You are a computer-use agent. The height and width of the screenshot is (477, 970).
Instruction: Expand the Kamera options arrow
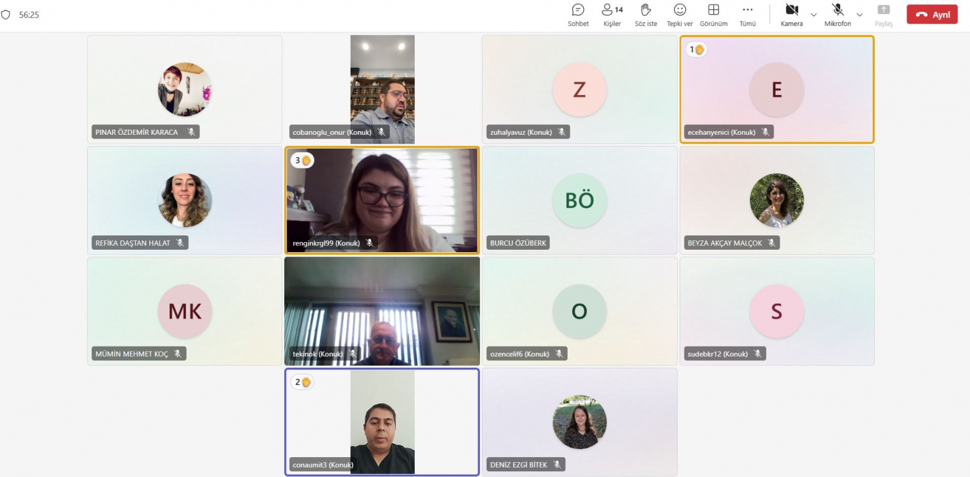pyautogui.click(x=813, y=14)
